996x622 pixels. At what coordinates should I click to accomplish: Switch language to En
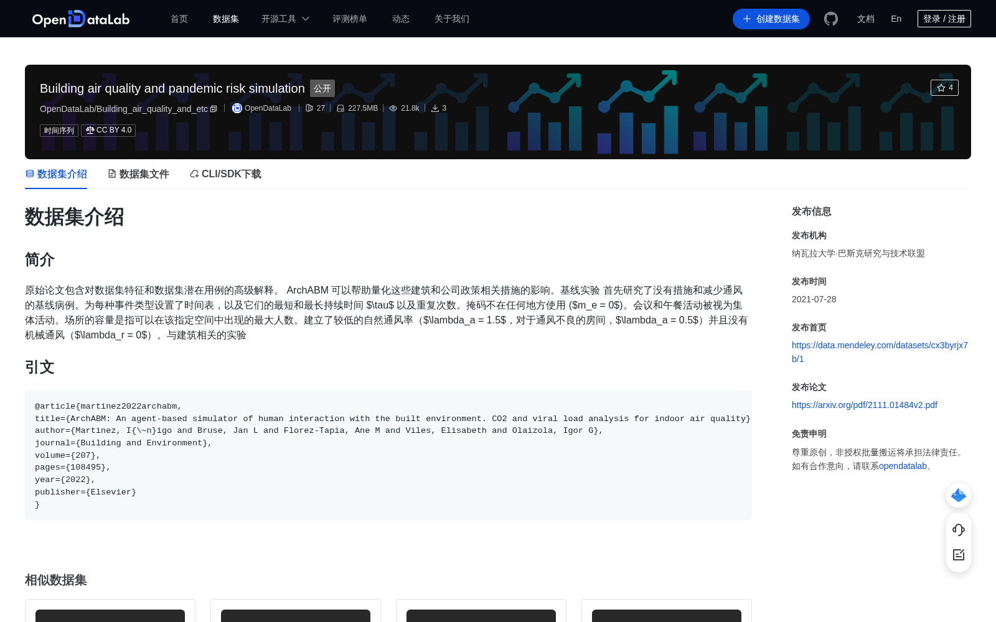tap(896, 19)
